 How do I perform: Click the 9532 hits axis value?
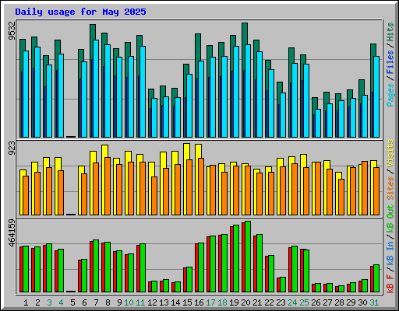(x=12, y=30)
